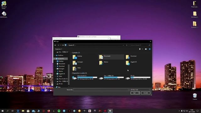Open the BOOTICE desktop shortcut
This screenshot has height=113, width=201.
[x=4, y=14]
